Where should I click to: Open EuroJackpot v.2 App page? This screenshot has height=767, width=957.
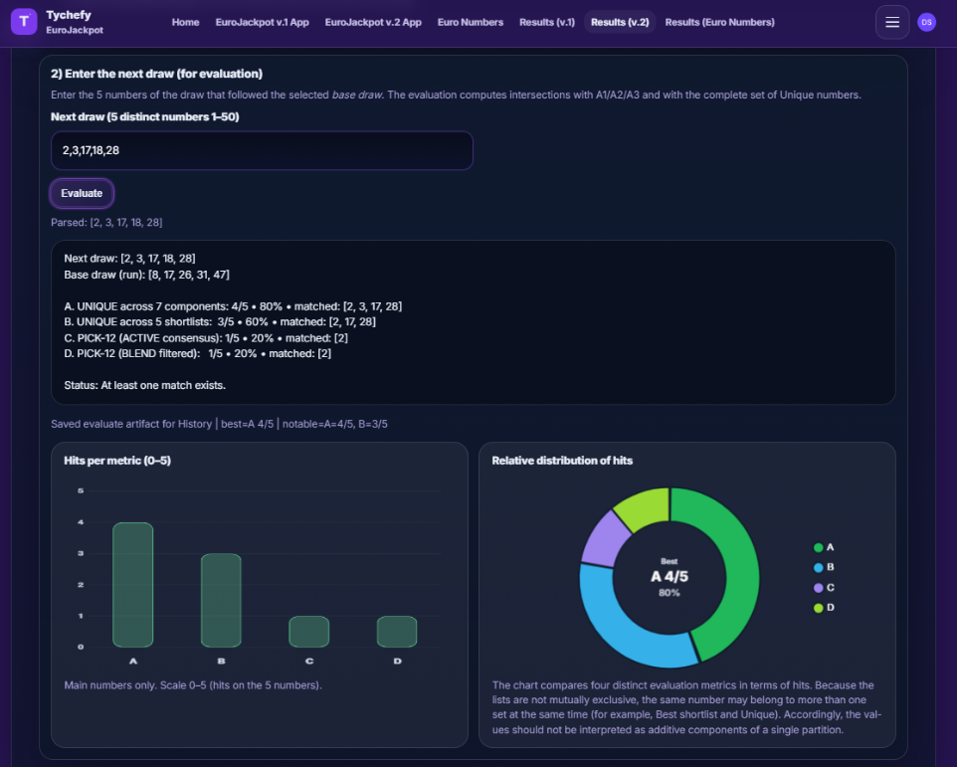point(373,22)
